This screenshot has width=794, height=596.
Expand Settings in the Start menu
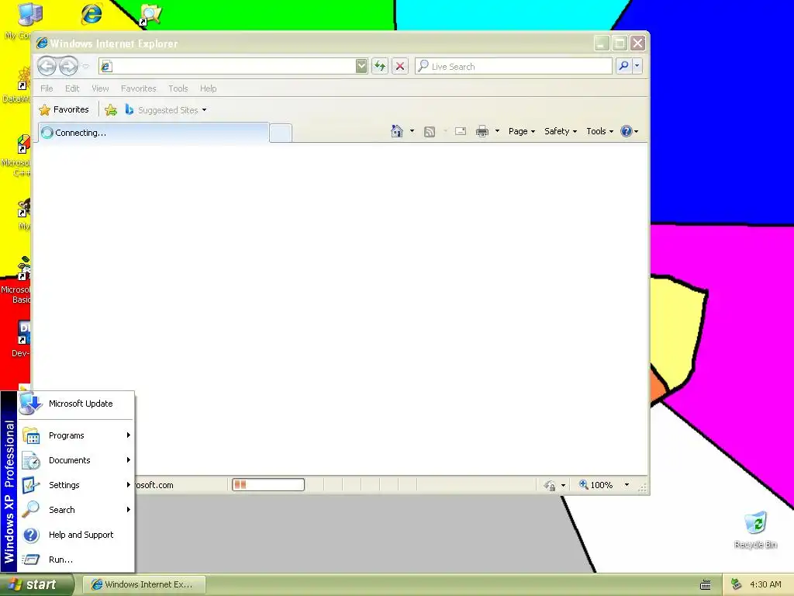pyautogui.click(x=76, y=485)
